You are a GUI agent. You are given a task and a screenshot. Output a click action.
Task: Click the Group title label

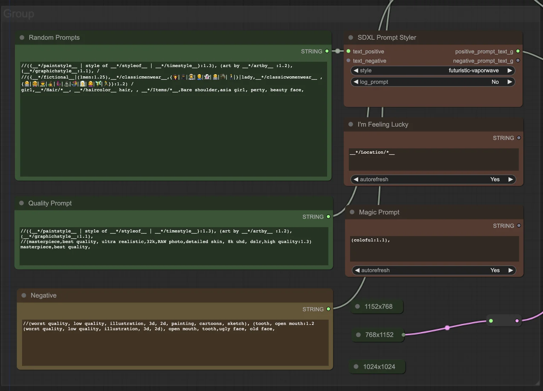[x=19, y=14]
